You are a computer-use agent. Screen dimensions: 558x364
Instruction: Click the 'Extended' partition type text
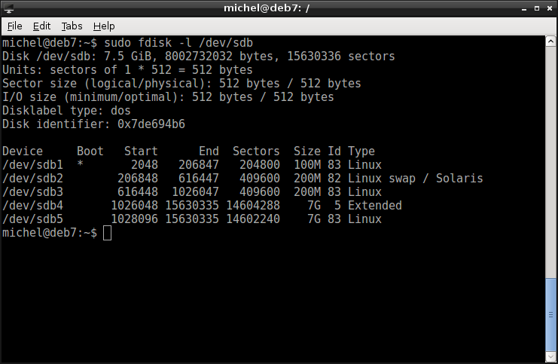coord(375,205)
